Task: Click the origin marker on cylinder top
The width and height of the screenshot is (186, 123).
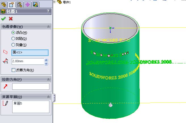Action: [110, 28]
